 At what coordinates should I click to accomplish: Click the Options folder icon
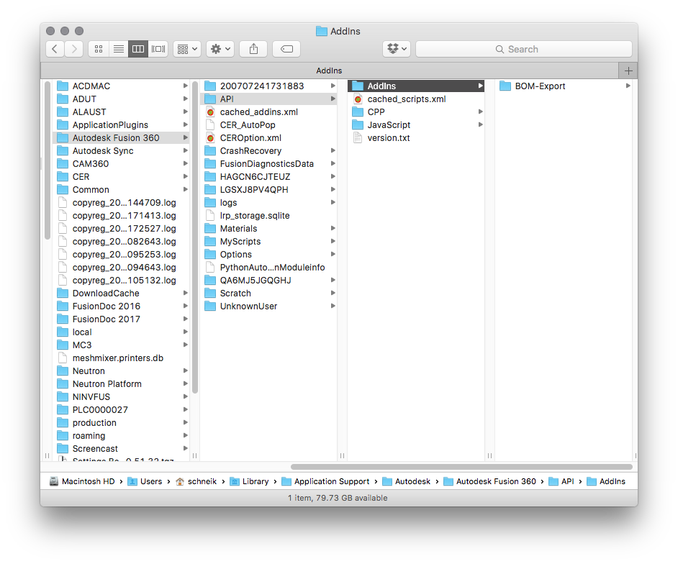[210, 255]
